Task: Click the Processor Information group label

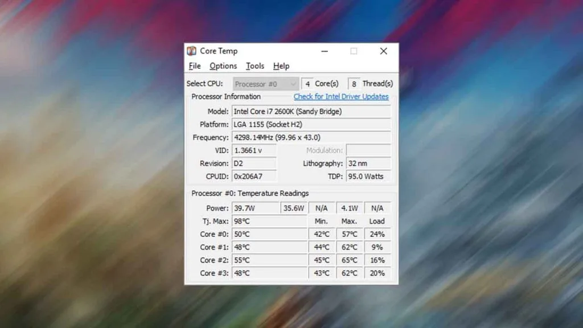Action: 226,97
